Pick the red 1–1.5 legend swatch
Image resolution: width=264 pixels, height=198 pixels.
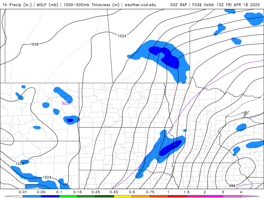coord(178,196)
